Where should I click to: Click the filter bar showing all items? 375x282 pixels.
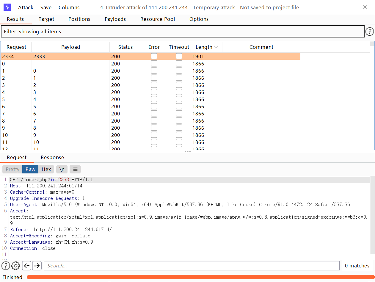pyautogui.click(x=183, y=32)
